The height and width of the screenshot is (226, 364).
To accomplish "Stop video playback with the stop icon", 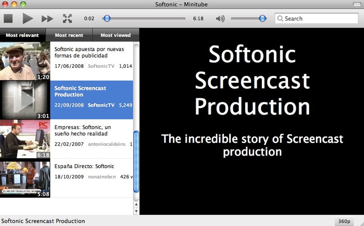I will pyautogui.click(x=8, y=19).
